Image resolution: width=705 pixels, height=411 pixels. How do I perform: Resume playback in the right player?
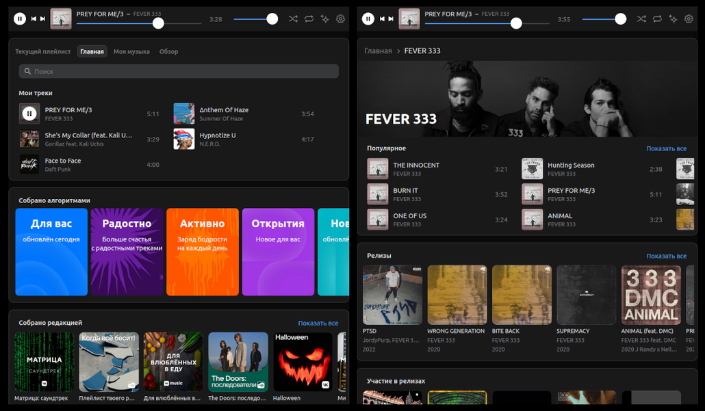(x=368, y=18)
